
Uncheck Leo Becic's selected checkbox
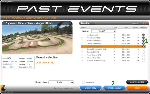[143, 35]
